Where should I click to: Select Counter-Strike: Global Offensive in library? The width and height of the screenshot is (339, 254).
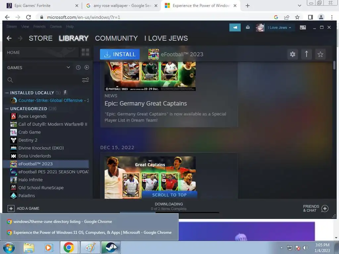50,101
